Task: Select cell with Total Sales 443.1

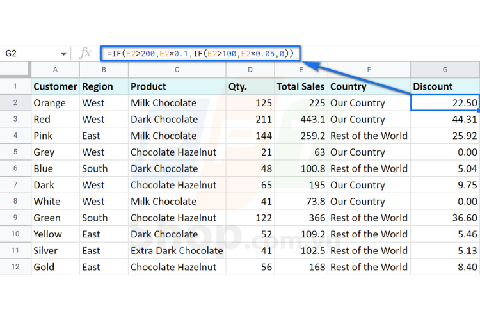Action: 301,119
